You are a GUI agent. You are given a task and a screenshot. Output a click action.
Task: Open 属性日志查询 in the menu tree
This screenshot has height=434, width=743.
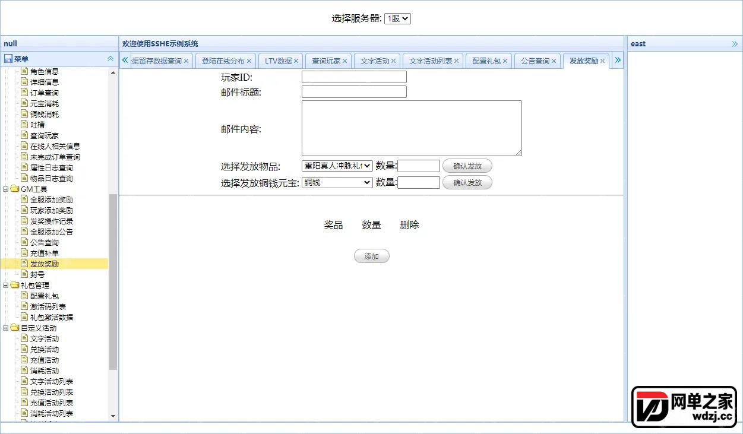pyautogui.click(x=52, y=167)
